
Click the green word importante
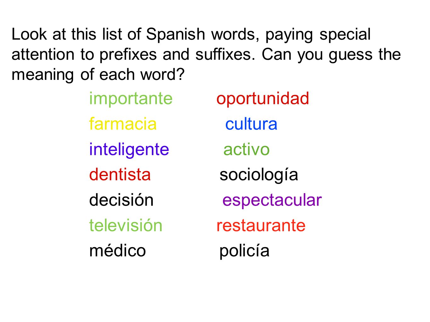[131, 99]
